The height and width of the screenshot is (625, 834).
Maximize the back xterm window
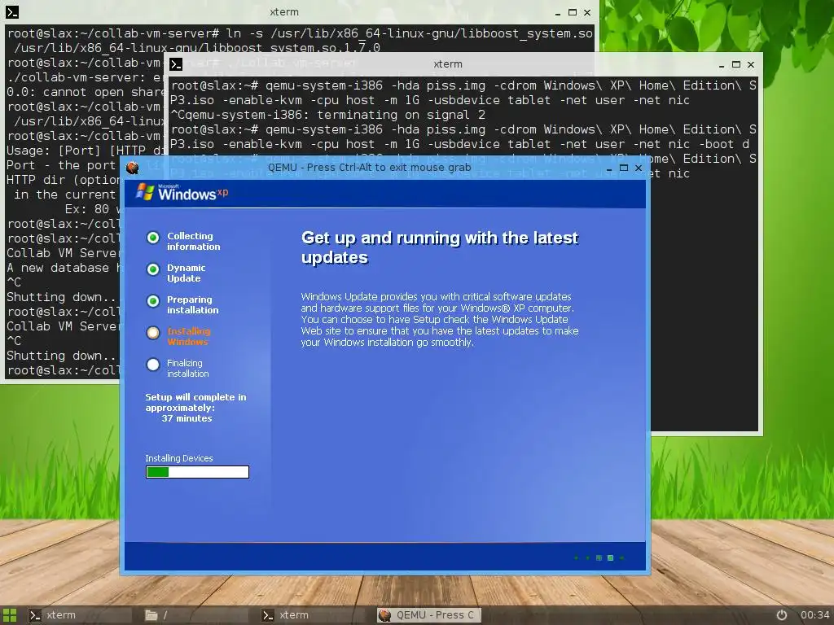(573, 12)
